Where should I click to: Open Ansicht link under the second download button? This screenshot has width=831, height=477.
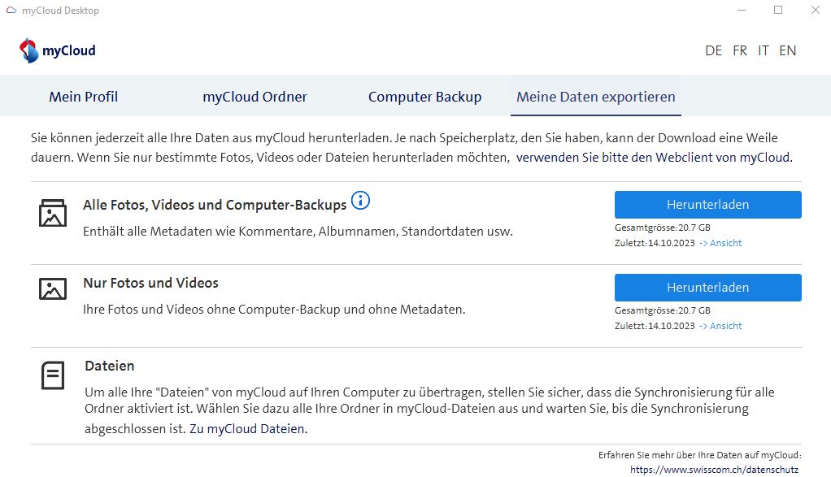coord(721,326)
